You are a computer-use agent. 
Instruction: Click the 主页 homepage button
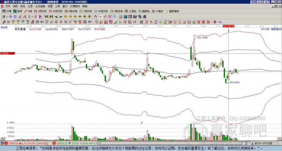(267, 2)
